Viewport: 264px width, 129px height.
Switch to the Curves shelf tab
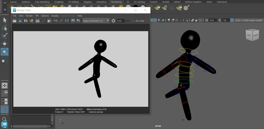tap(13, 2)
